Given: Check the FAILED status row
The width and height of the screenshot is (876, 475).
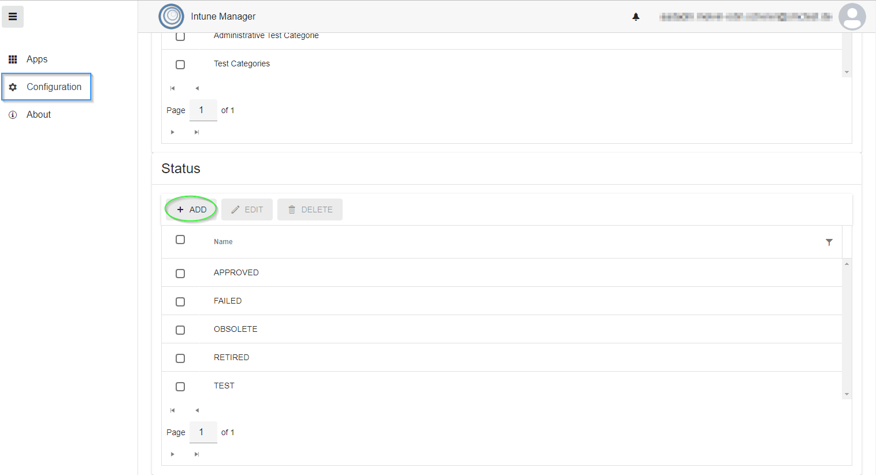Looking at the screenshot, I should pos(180,302).
